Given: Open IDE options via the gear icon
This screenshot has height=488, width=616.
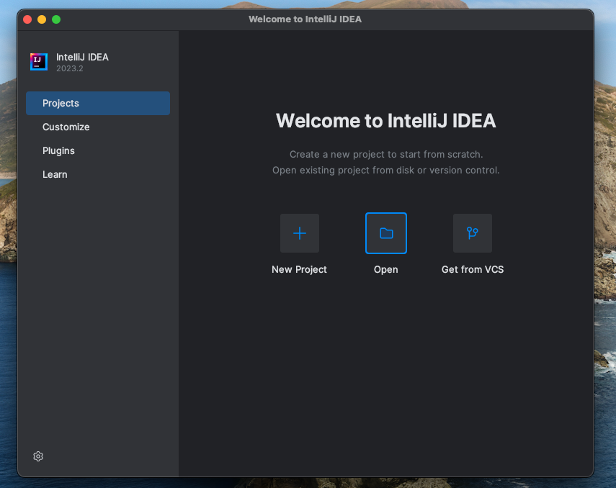Looking at the screenshot, I should click(x=37, y=456).
